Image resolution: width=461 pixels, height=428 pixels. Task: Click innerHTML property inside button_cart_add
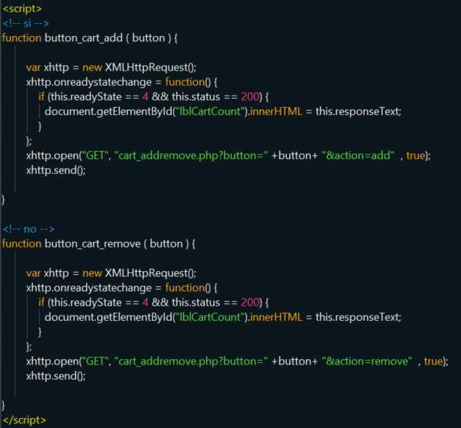pyautogui.click(x=276, y=112)
